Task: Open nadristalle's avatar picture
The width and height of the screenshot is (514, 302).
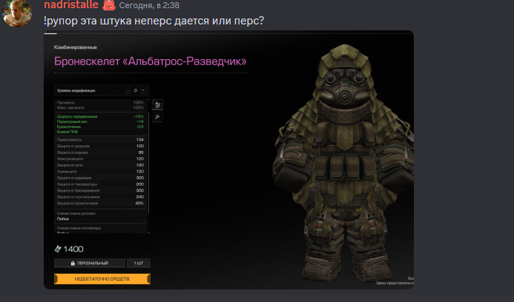Action: (17, 13)
